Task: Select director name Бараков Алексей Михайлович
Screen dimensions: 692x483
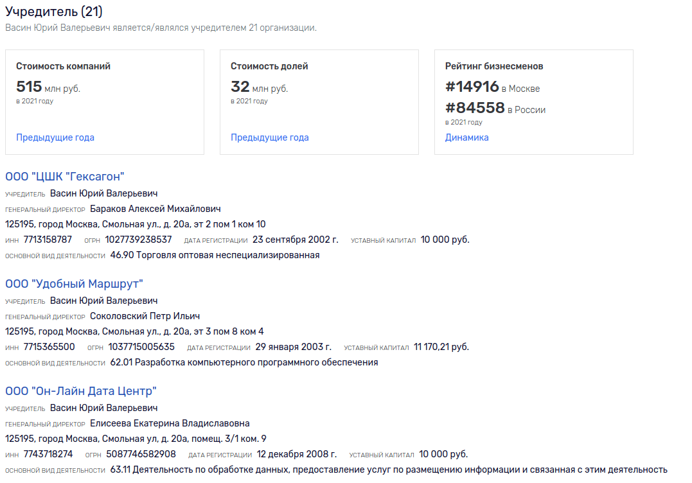Action: [x=155, y=209]
